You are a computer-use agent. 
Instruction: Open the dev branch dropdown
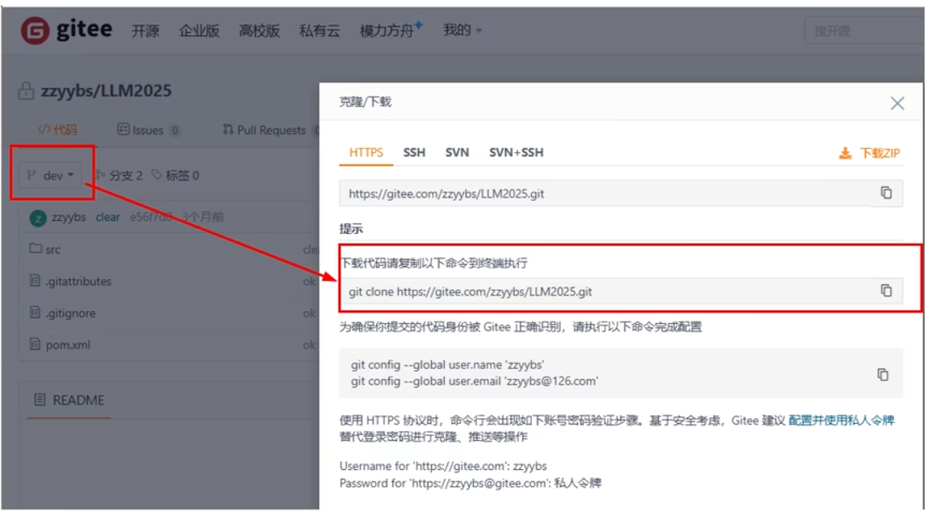(52, 175)
